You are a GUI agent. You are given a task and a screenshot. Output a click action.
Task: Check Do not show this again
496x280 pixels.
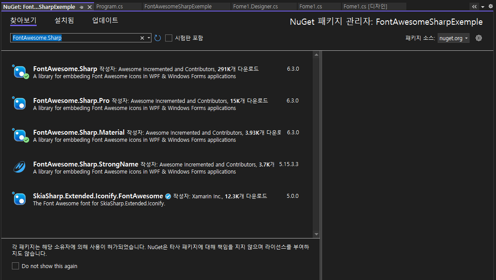pos(15,266)
